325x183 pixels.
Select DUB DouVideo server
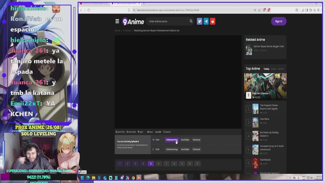tap(185, 149)
